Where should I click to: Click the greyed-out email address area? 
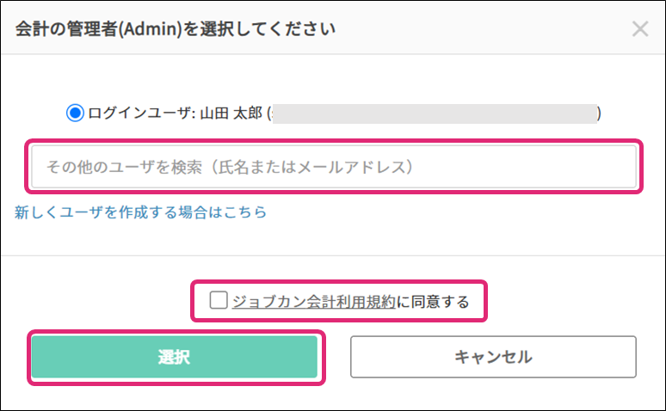tap(435, 113)
